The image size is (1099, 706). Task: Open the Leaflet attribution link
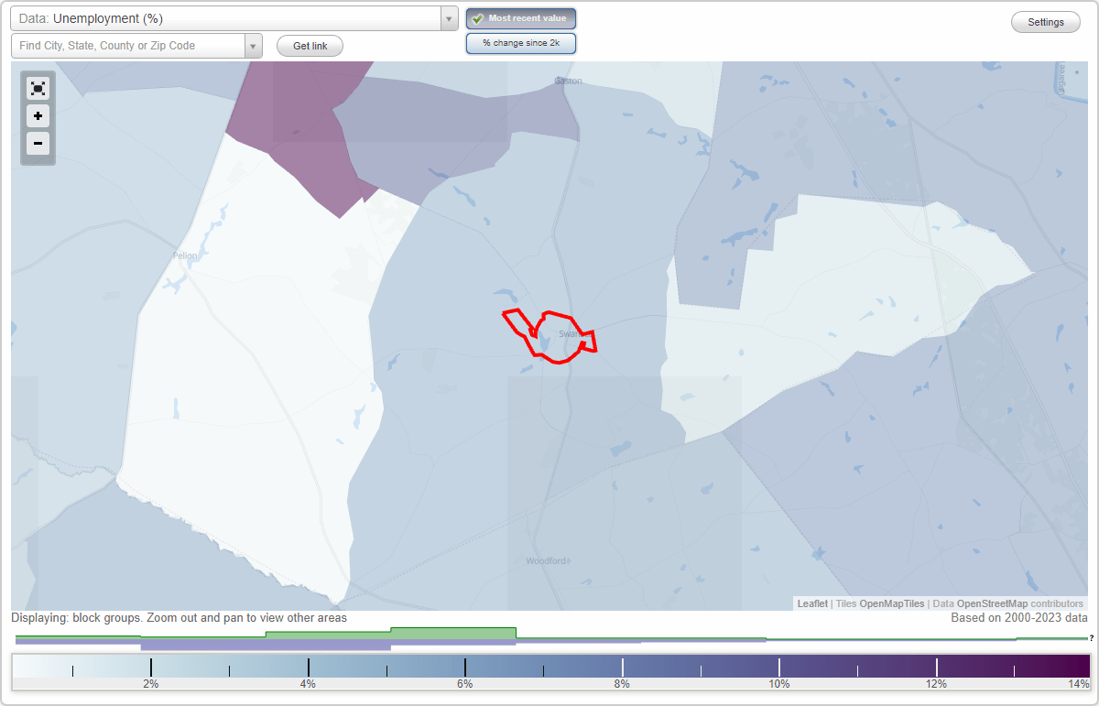pyautogui.click(x=811, y=603)
